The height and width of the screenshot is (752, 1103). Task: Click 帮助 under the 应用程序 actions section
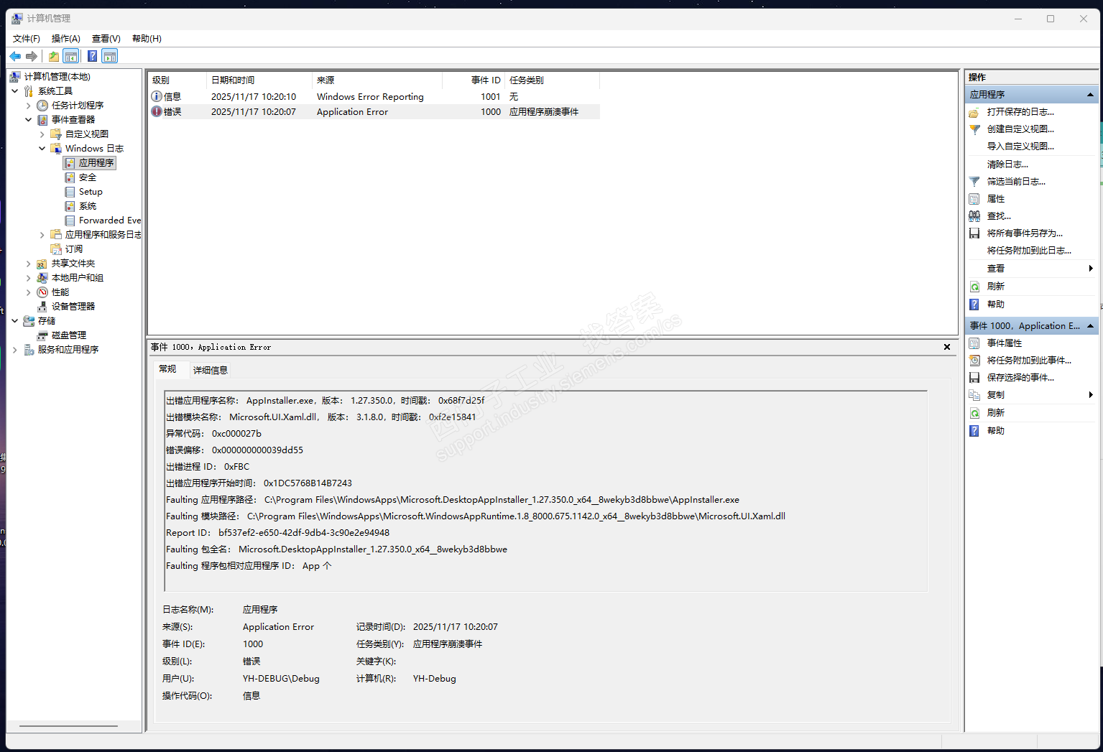click(x=996, y=305)
